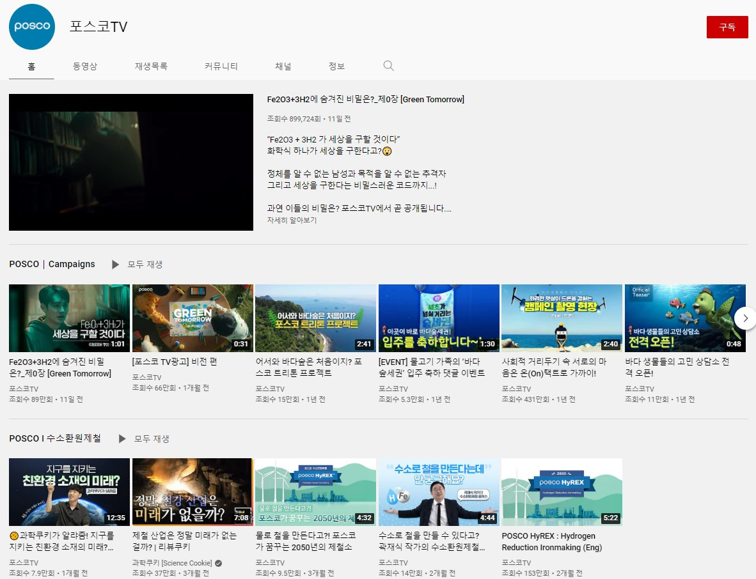Play the featured dark video player
756x579 pixels.
coord(131,162)
